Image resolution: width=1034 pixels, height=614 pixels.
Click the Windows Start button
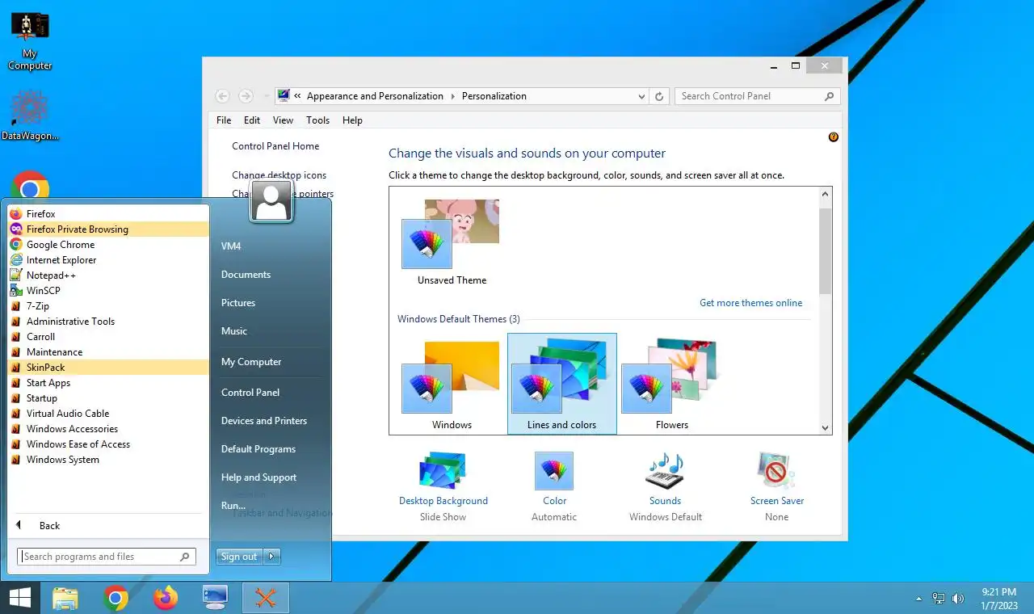coord(20,598)
